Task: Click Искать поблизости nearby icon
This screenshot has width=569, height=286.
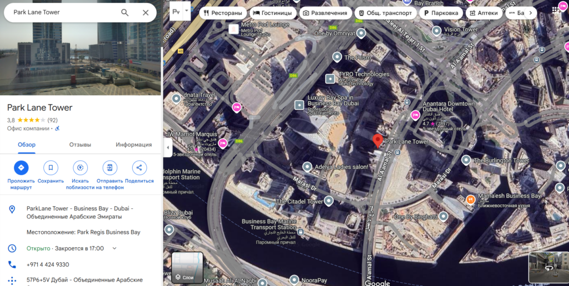Action: pyautogui.click(x=81, y=167)
